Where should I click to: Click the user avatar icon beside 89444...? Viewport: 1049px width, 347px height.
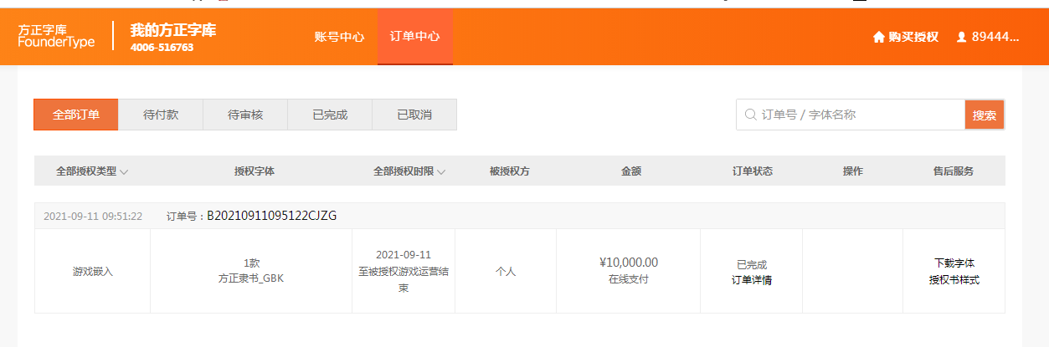click(961, 37)
